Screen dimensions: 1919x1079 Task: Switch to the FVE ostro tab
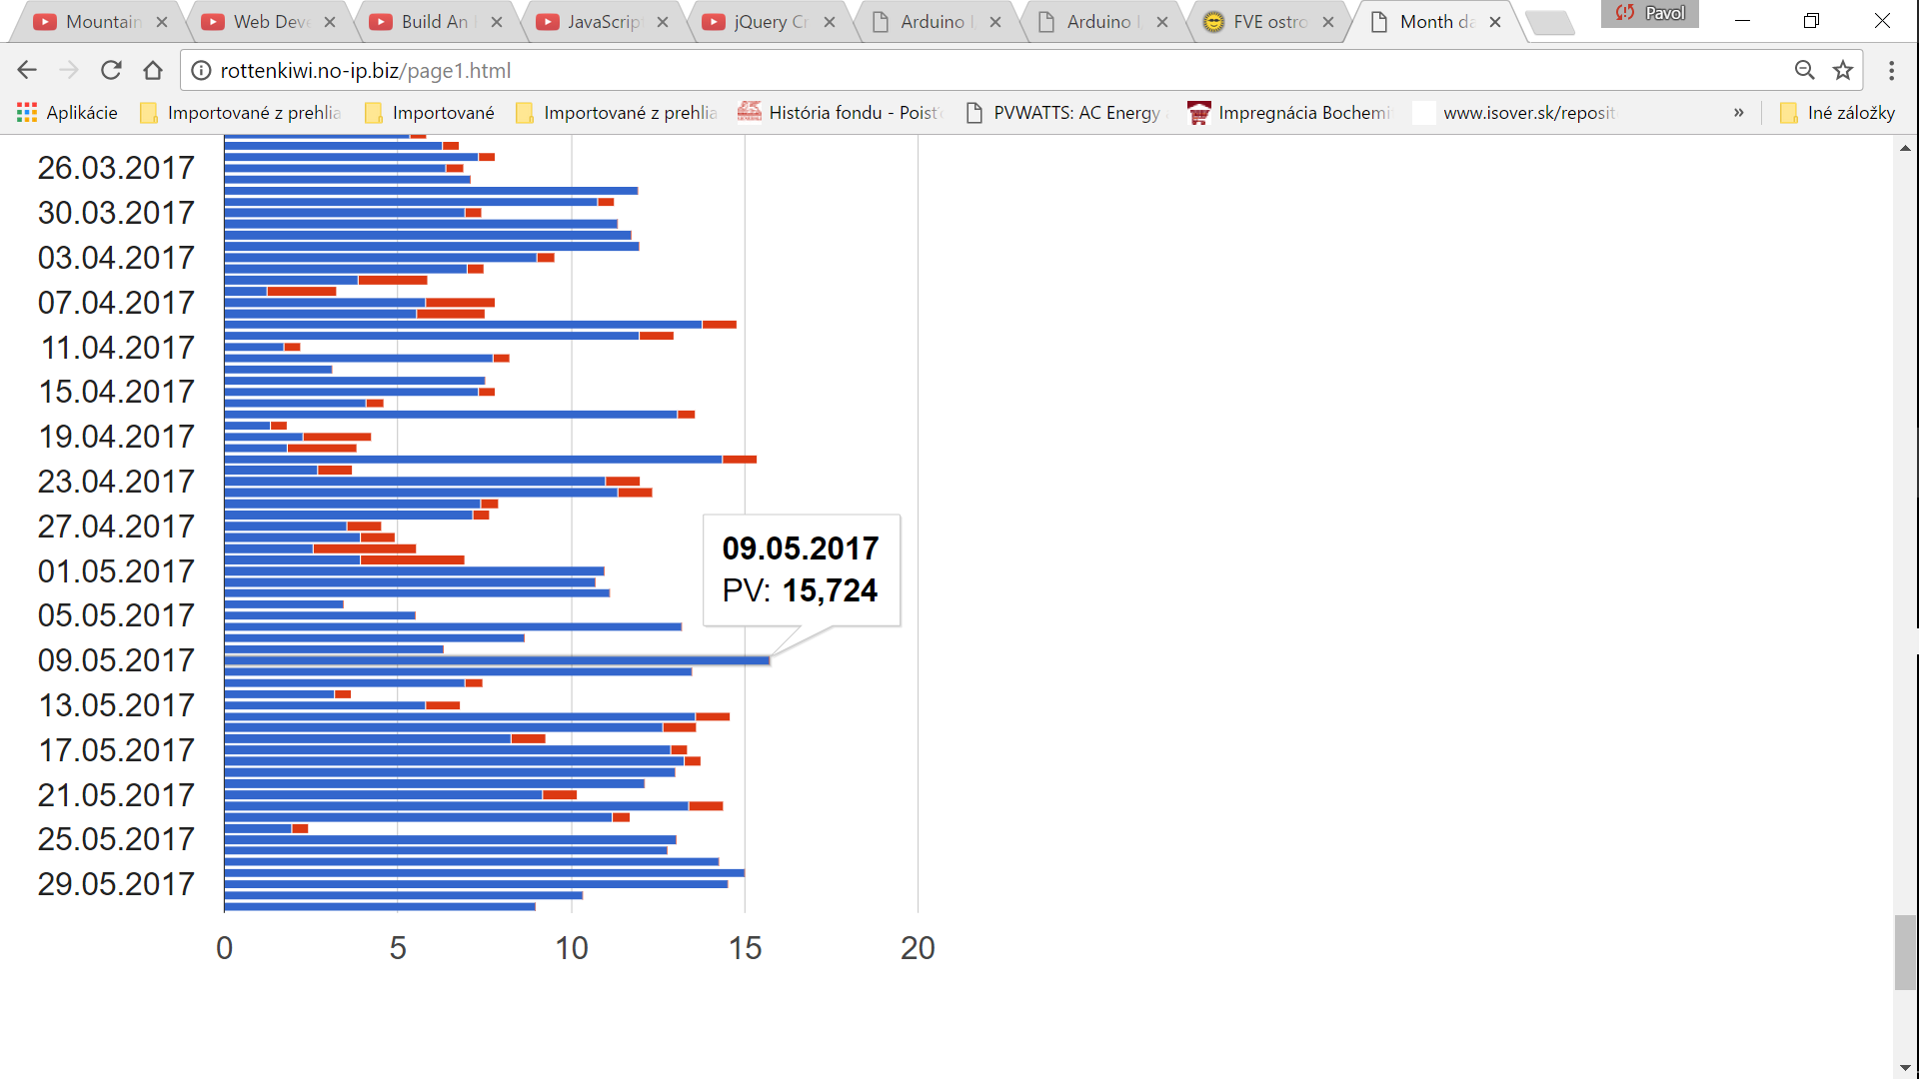(1267, 22)
